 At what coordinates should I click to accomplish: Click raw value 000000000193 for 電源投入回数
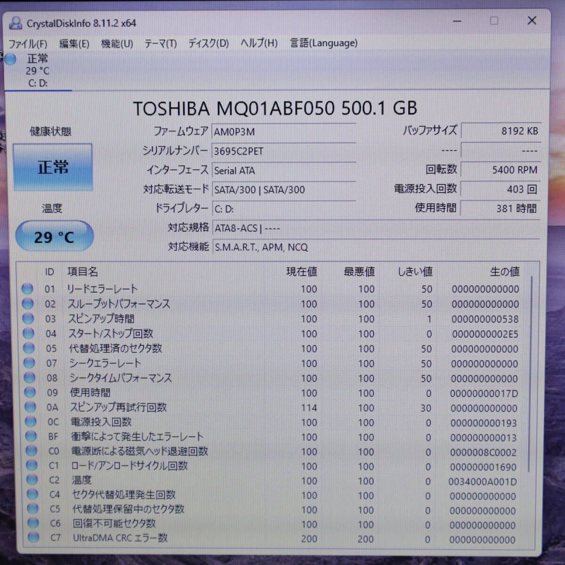(484, 423)
